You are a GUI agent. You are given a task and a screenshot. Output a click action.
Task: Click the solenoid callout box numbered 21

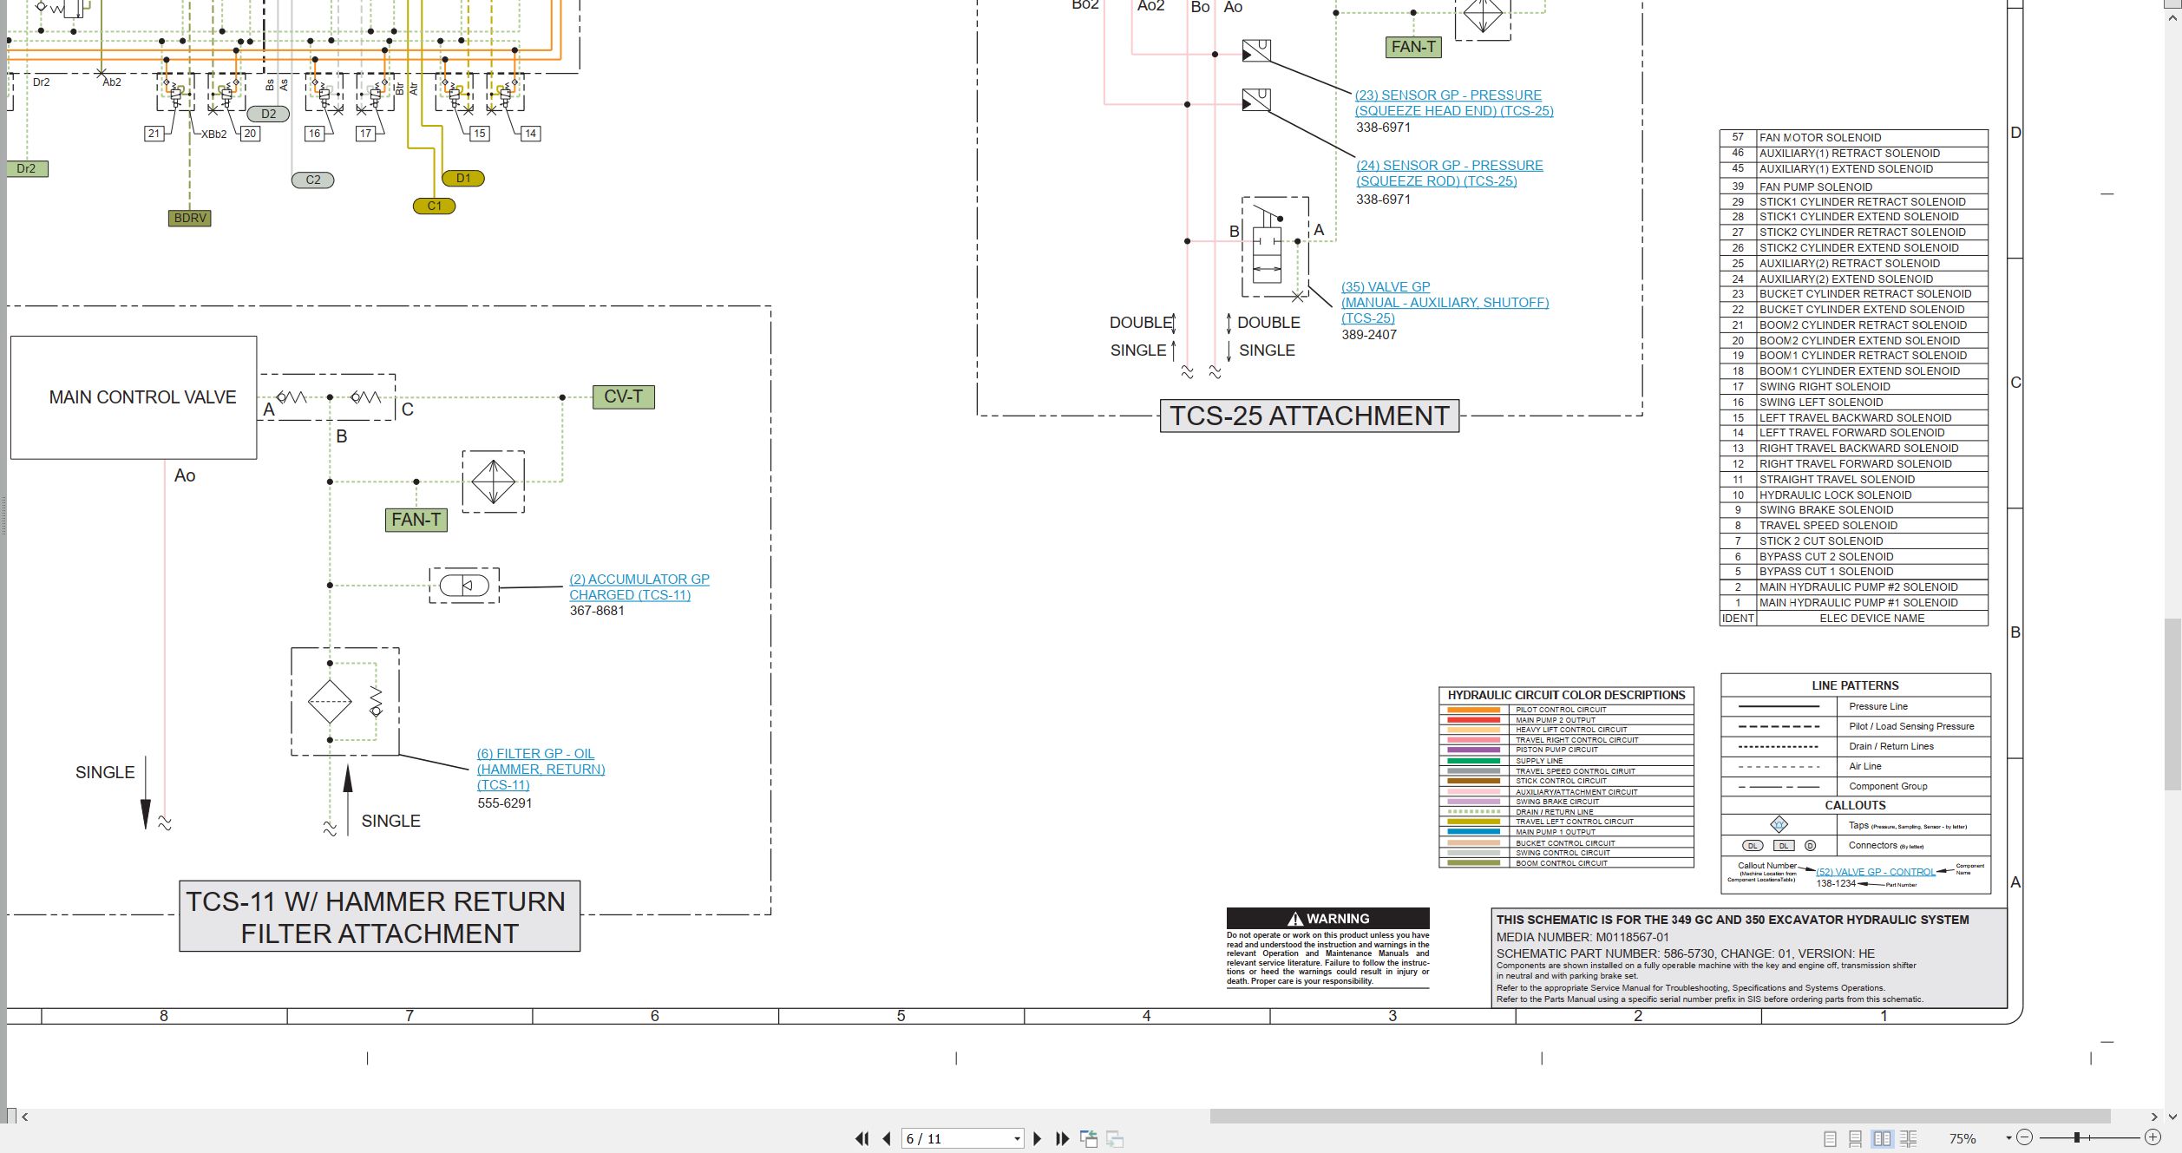point(154,134)
